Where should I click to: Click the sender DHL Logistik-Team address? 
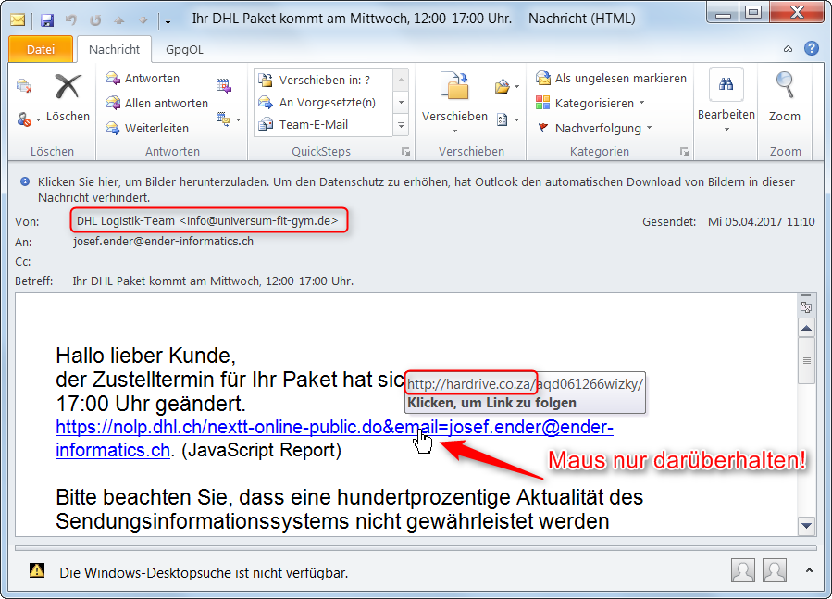tap(207, 220)
